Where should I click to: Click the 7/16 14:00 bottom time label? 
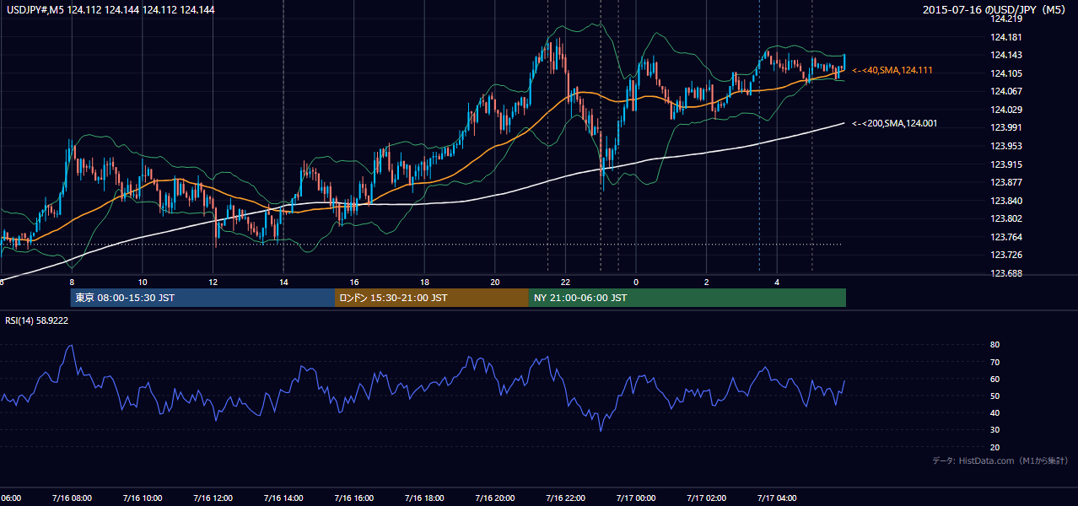pos(283,498)
